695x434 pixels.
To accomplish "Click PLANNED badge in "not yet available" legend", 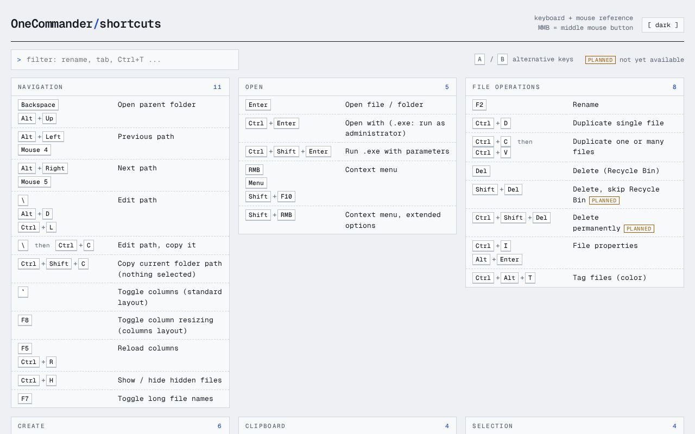I will click(x=601, y=60).
